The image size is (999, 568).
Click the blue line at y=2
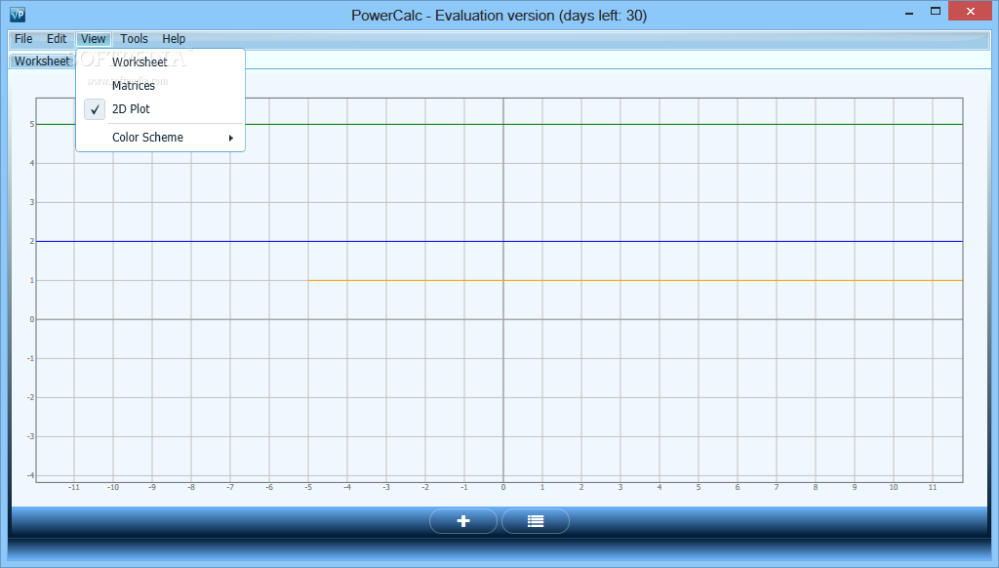[499, 242]
